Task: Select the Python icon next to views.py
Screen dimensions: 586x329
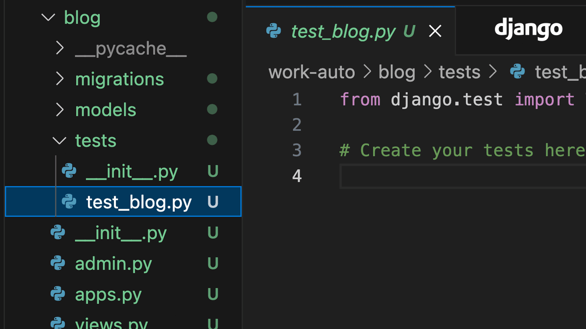Action: 58,323
